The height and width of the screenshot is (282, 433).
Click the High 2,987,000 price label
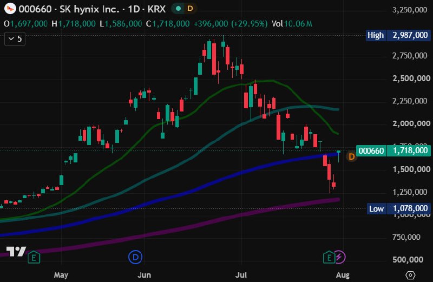pyautogui.click(x=398, y=35)
